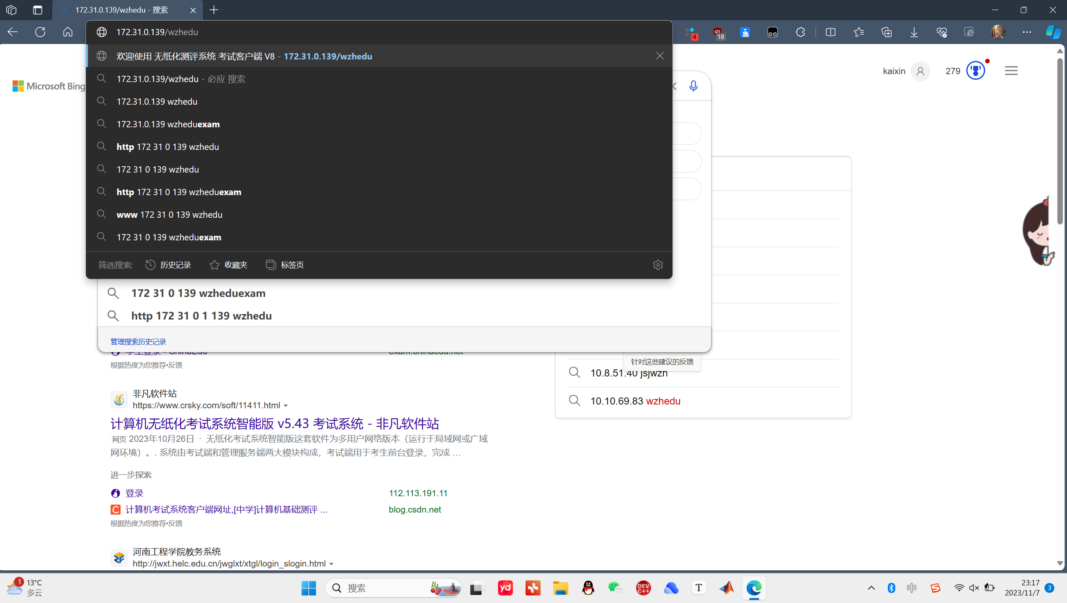Open the kaixin account avatar on Bing

click(920, 71)
